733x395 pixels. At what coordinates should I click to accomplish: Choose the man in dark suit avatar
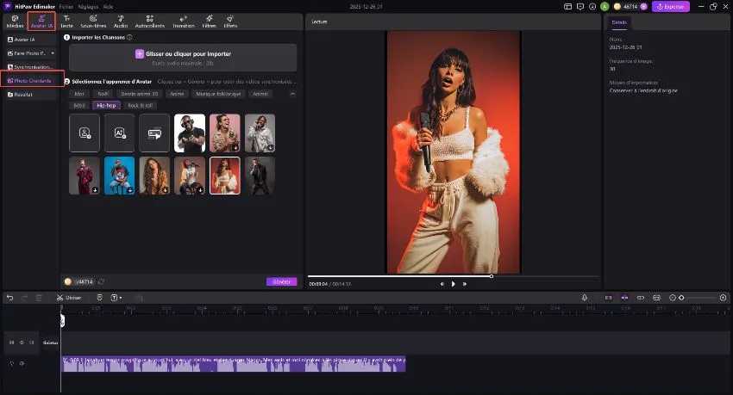point(260,176)
